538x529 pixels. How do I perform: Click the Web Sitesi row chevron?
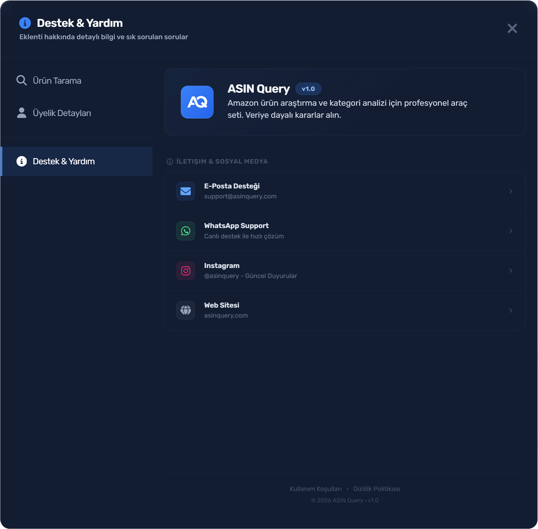point(511,311)
